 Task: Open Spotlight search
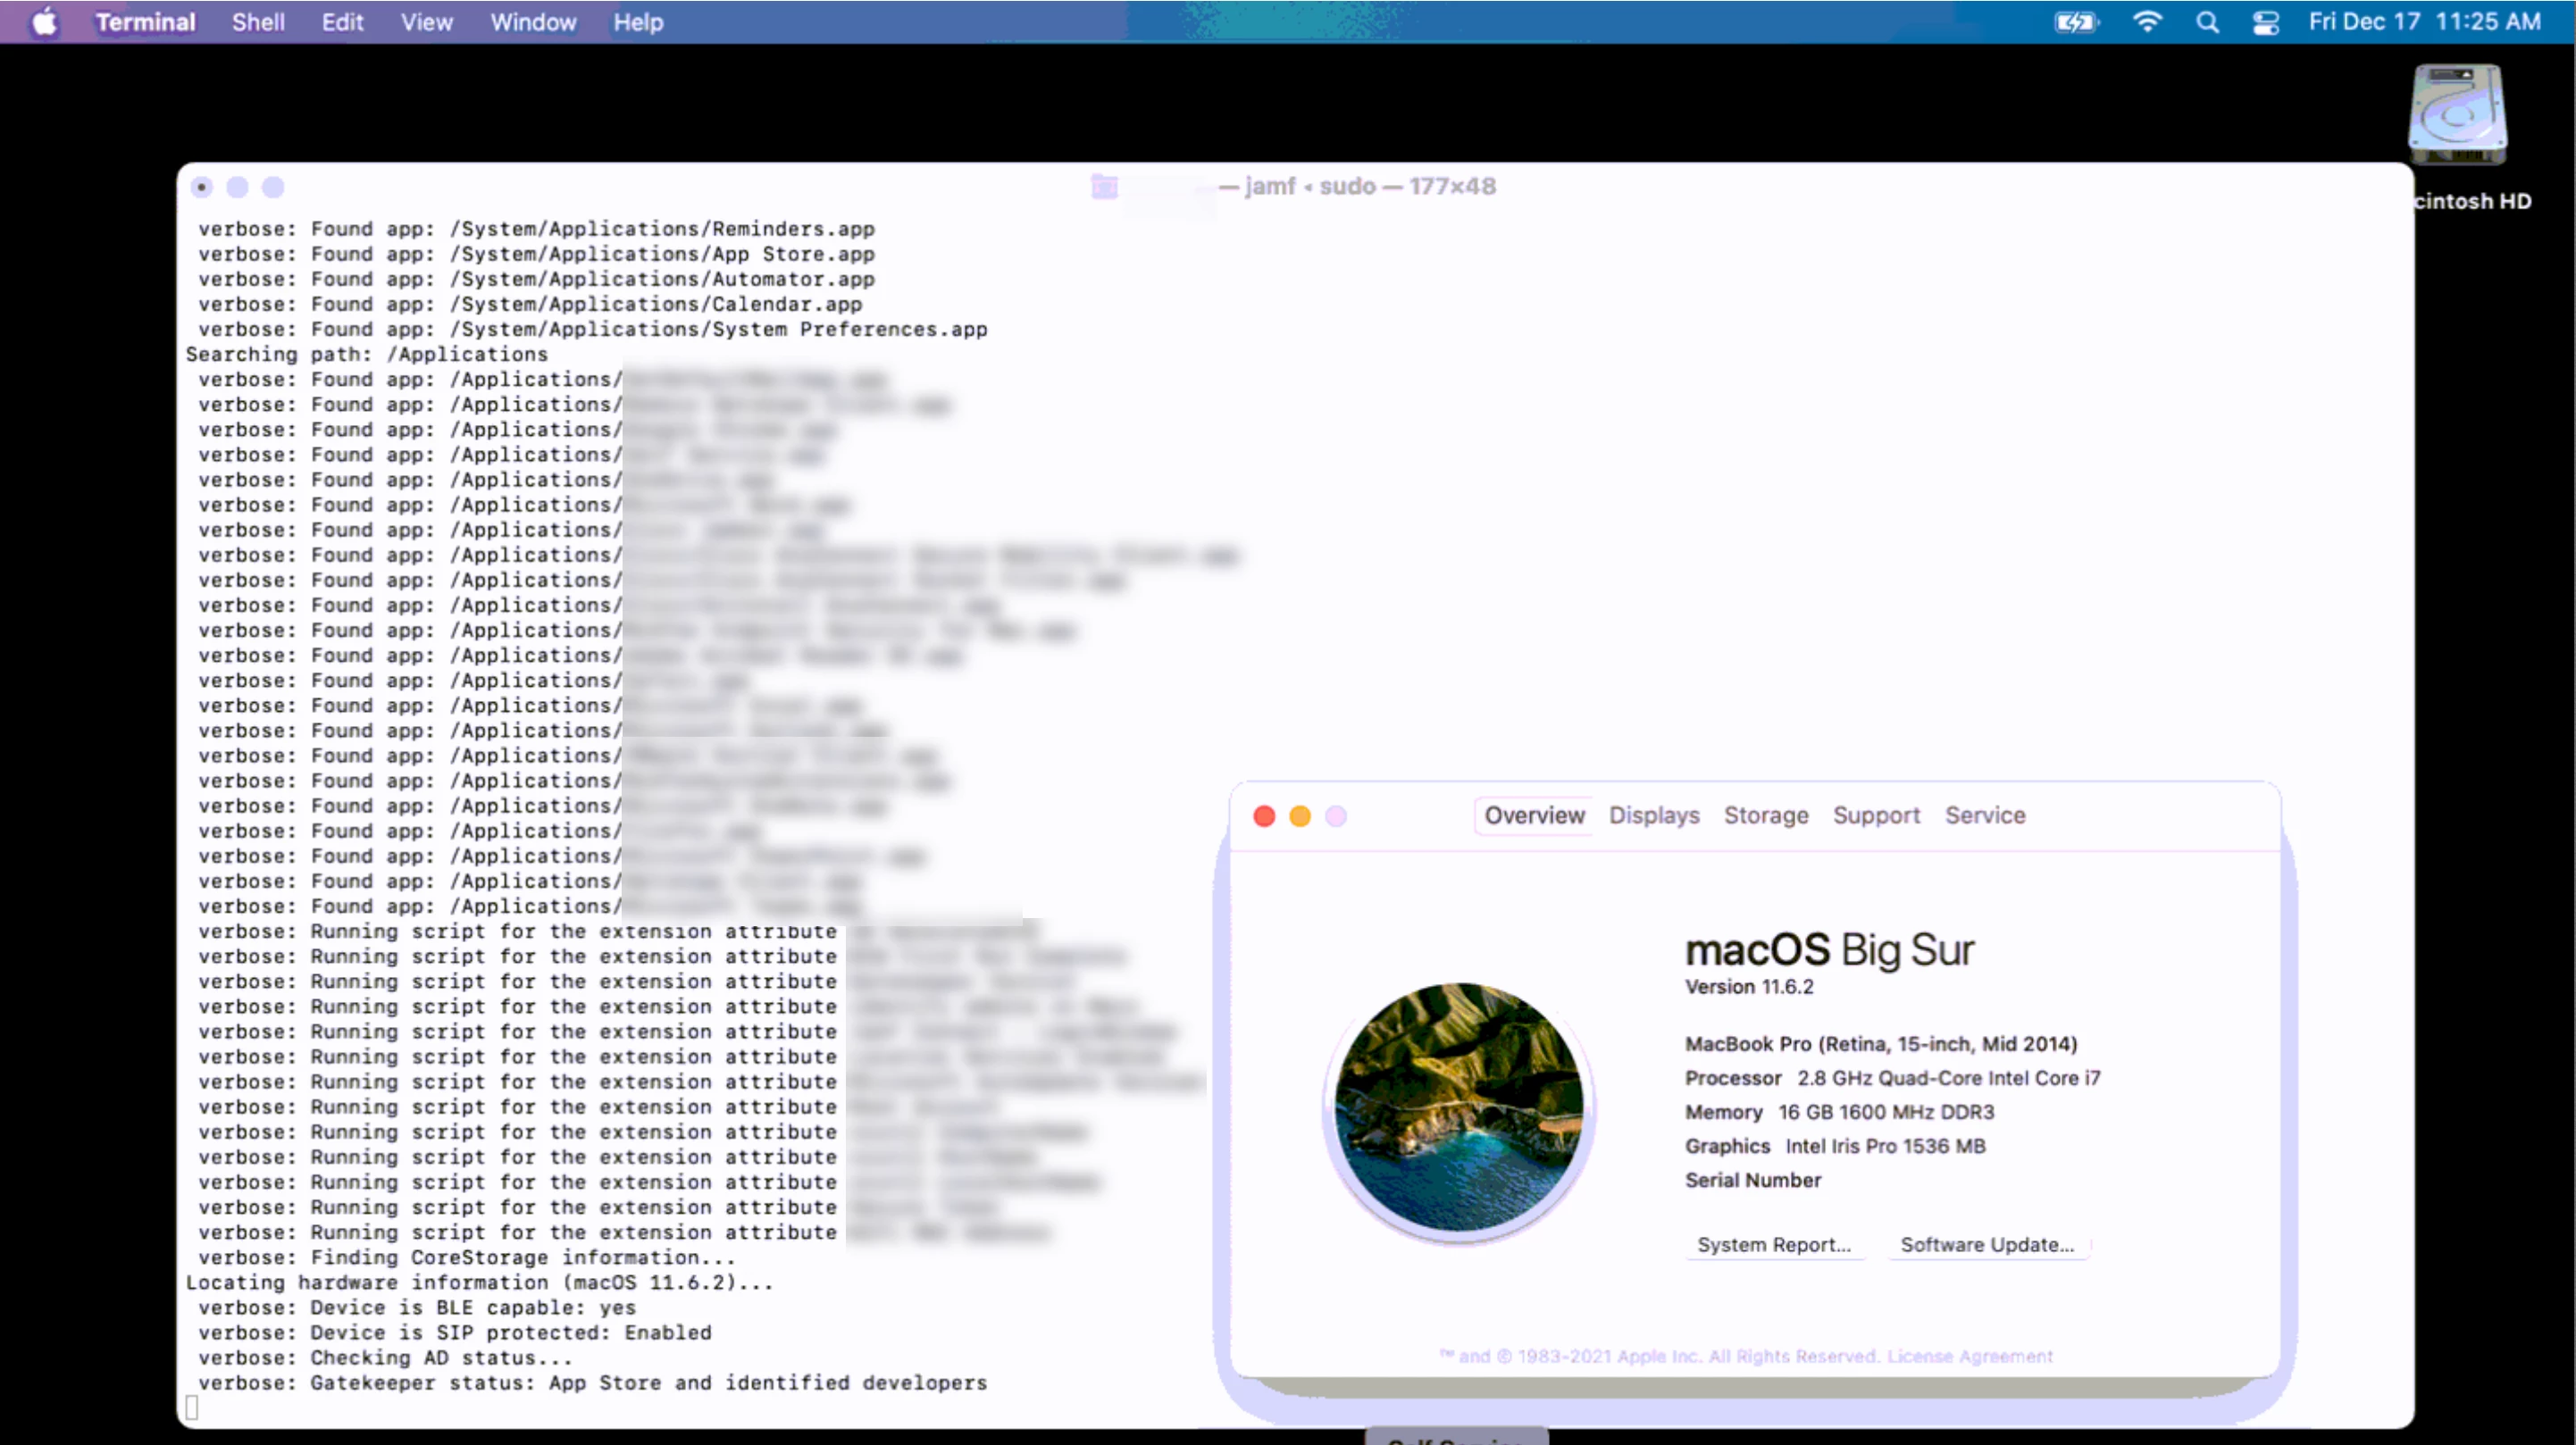point(2207,22)
